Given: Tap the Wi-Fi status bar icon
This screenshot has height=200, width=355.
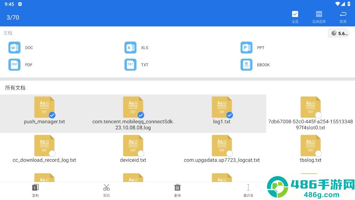Looking at the screenshot, I should (338, 4).
